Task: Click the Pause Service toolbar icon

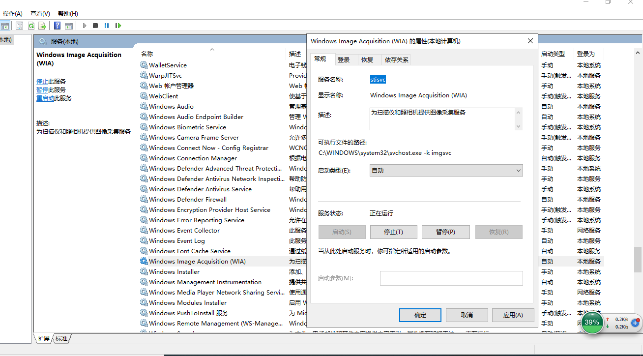Action: 107,26
